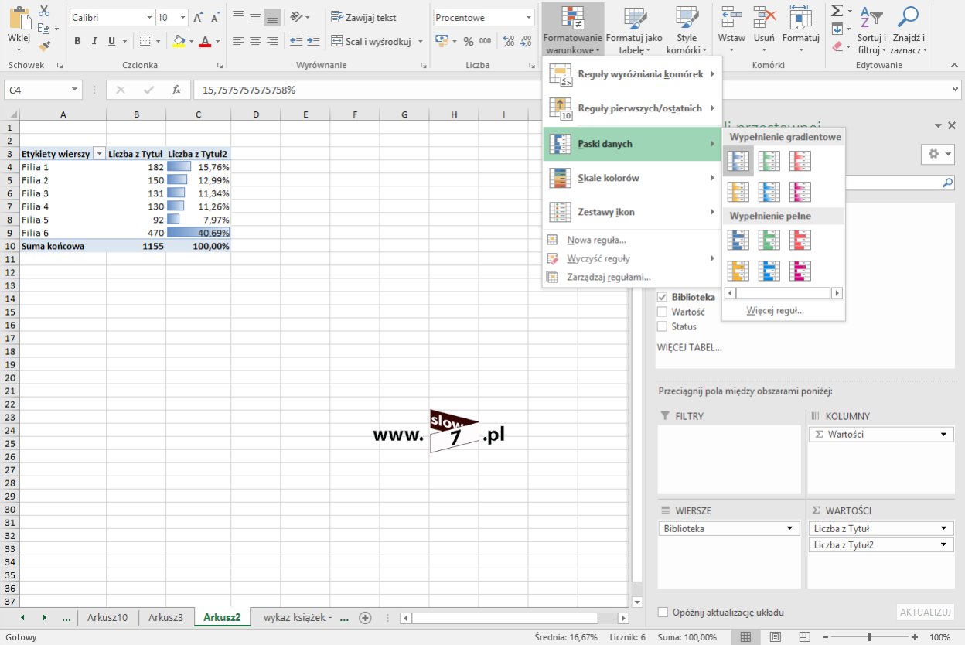
Task: Click the Percent style icon
Action: tap(469, 41)
